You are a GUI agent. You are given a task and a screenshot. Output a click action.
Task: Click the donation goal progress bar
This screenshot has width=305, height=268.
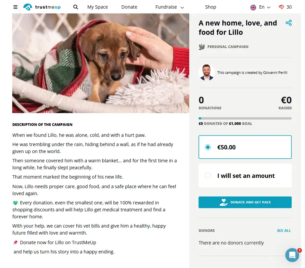(x=245, y=118)
